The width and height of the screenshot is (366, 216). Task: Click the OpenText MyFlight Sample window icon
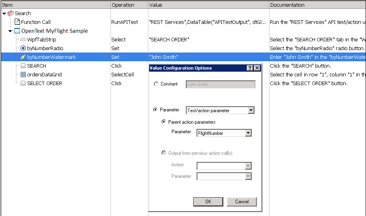[17, 31]
